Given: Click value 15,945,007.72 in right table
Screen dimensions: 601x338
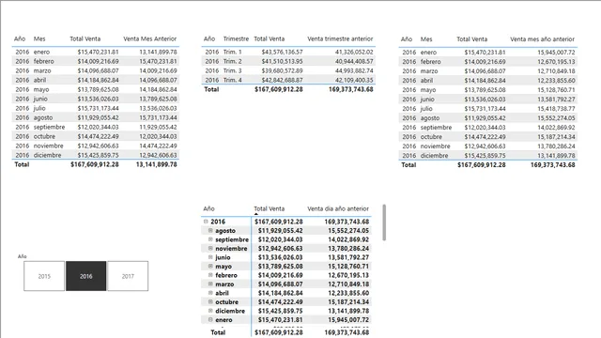Looking at the screenshot, I should 556,53.
